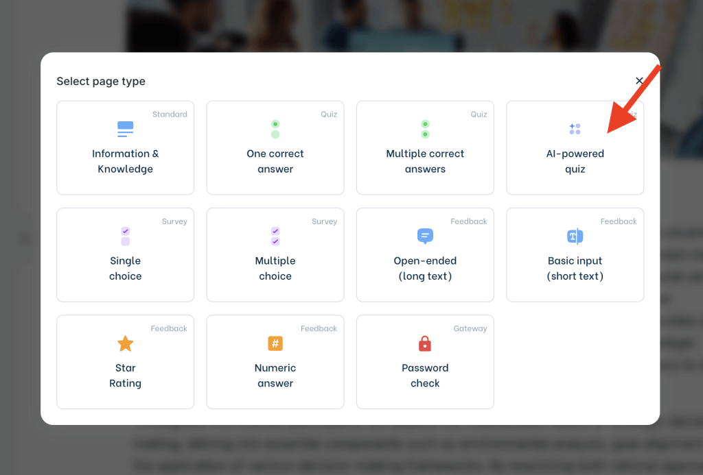
Task: Select the Multiple choice survey icon
Action: [275, 236]
